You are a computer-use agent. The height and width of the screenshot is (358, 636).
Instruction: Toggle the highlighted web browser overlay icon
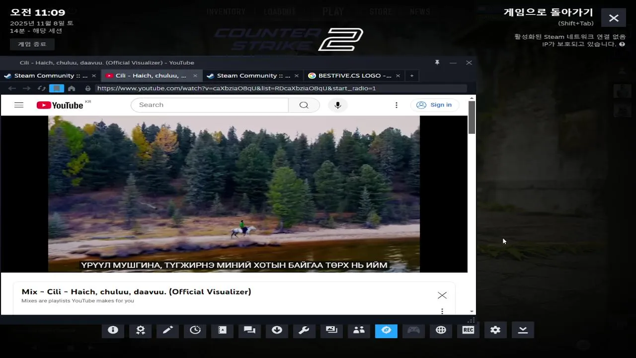386,330
